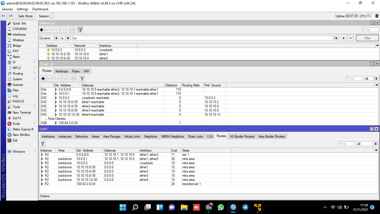Click Make Supout.rif in the sidebar
The height and width of the screenshot is (214, 380).
point(23,129)
